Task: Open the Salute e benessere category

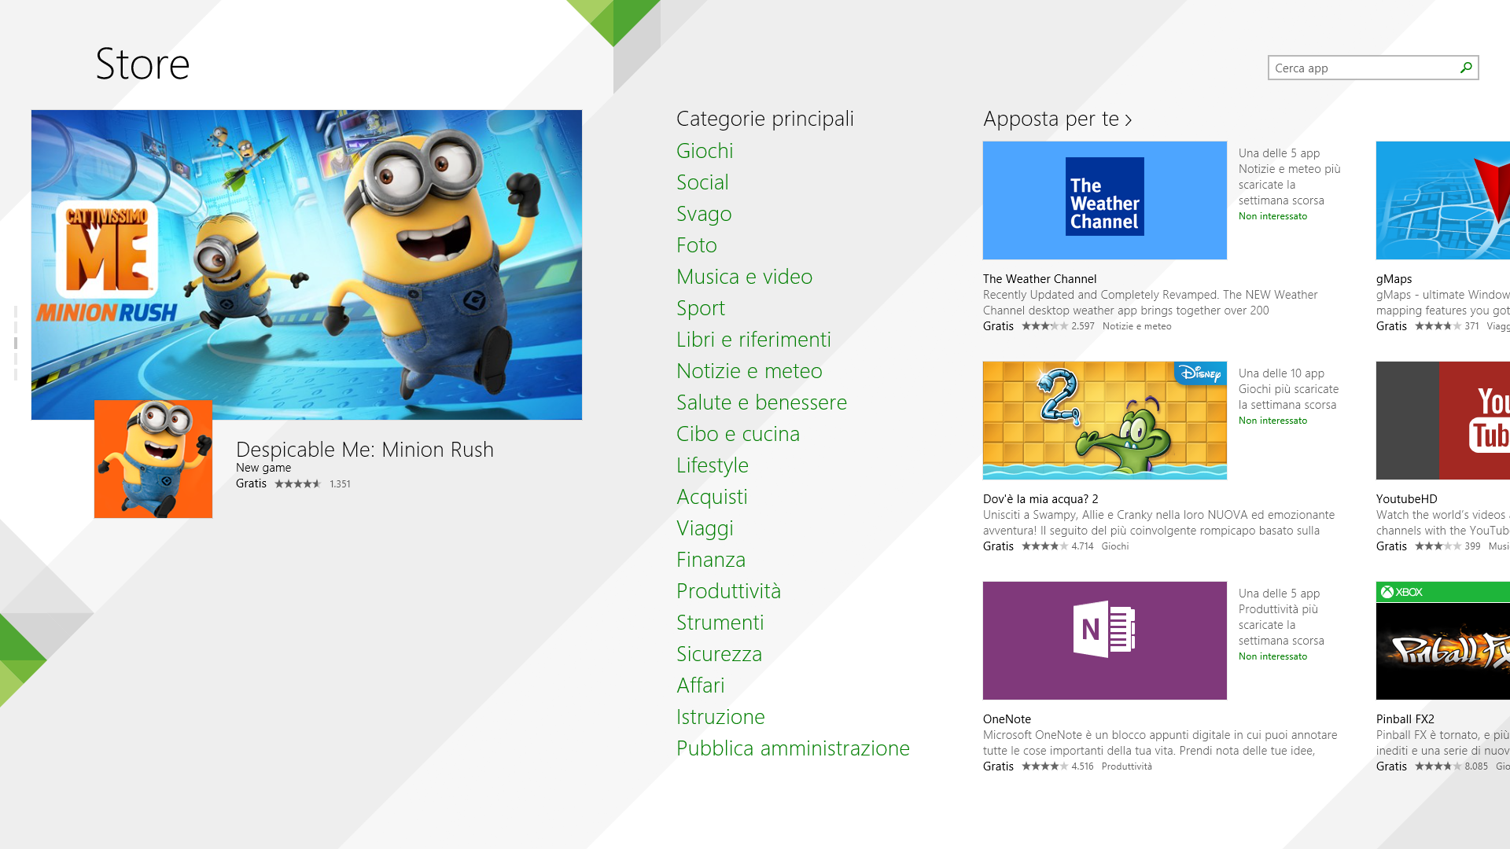Action: [x=761, y=402]
